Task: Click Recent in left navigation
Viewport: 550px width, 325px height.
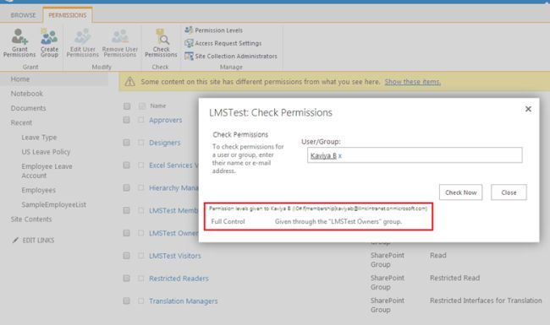Action: coord(21,122)
